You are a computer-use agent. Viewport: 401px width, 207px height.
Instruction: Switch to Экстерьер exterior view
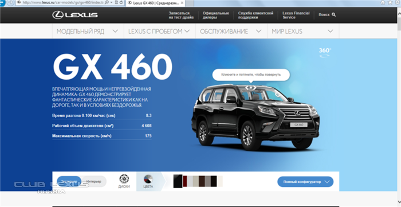(69, 181)
